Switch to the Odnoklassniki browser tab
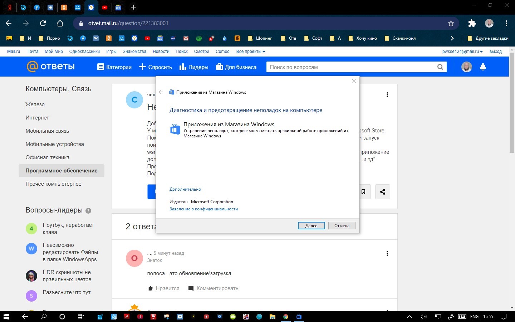Screen dimensions: 515x322 point(64,7)
